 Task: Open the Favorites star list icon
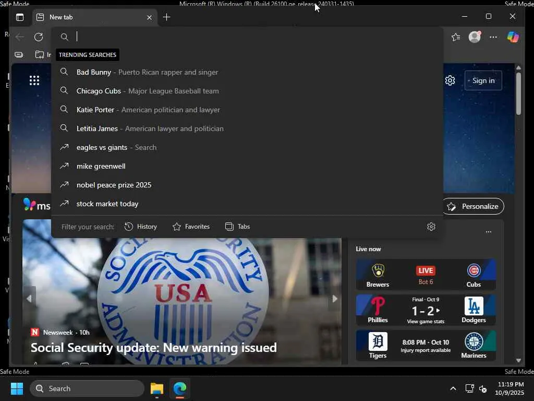(x=456, y=37)
